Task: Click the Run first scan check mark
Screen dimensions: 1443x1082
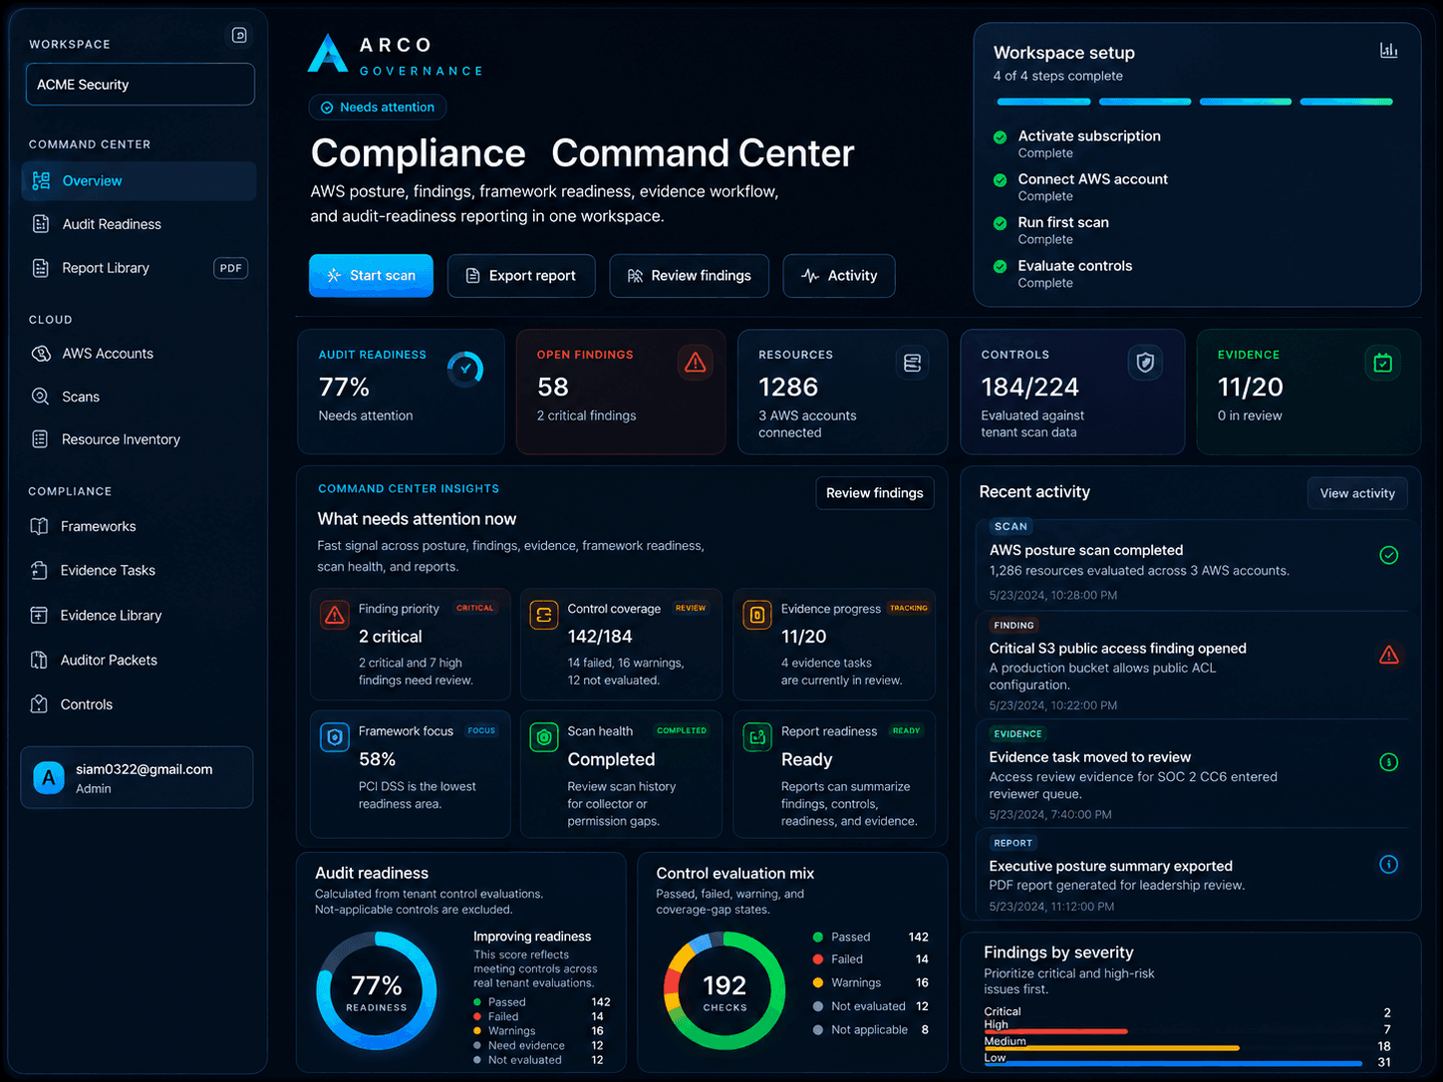Action: coord(1000,223)
